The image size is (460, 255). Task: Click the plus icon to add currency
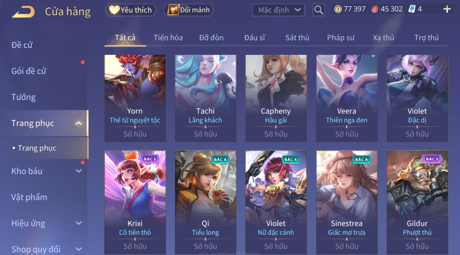(447, 9)
